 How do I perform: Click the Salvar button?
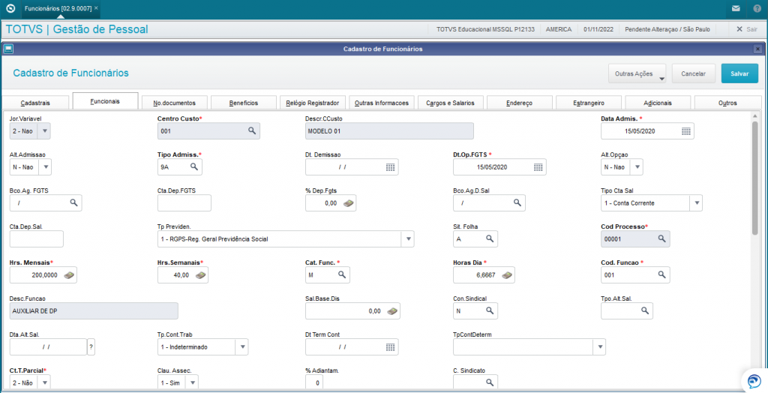click(x=739, y=74)
